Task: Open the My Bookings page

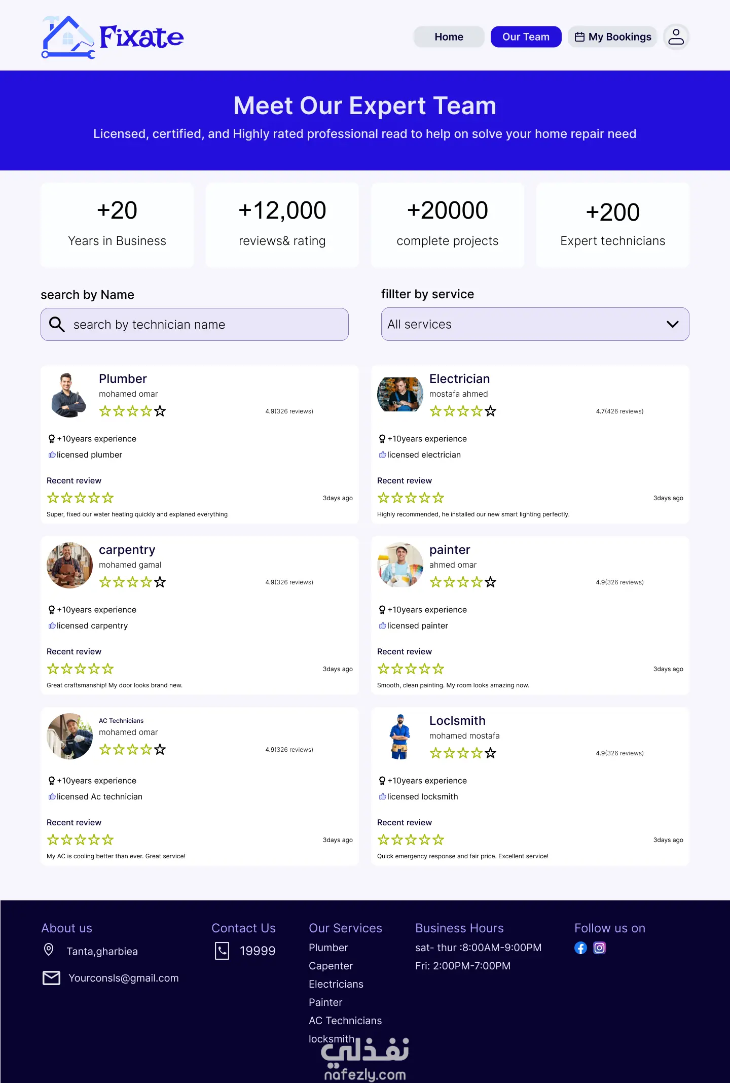Action: pos(619,37)
